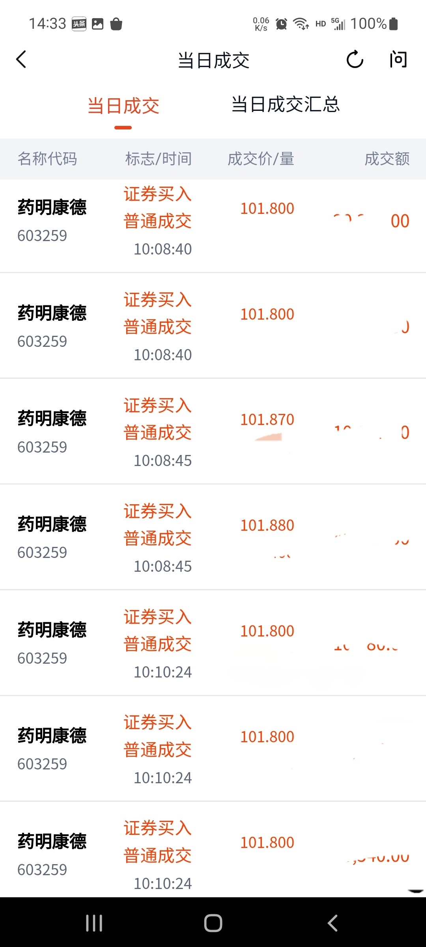Tap the 名称代码 column header
The image size is (426, 947).
click(47, 159)
